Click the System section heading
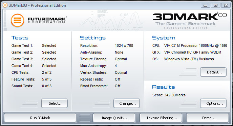The image size is (233, 126). point(164,38)
